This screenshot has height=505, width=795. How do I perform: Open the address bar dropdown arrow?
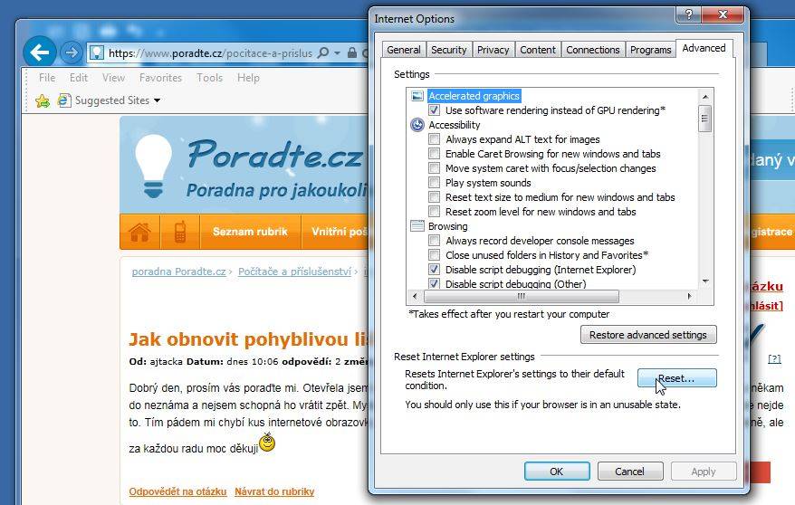(x=337, y=52)
